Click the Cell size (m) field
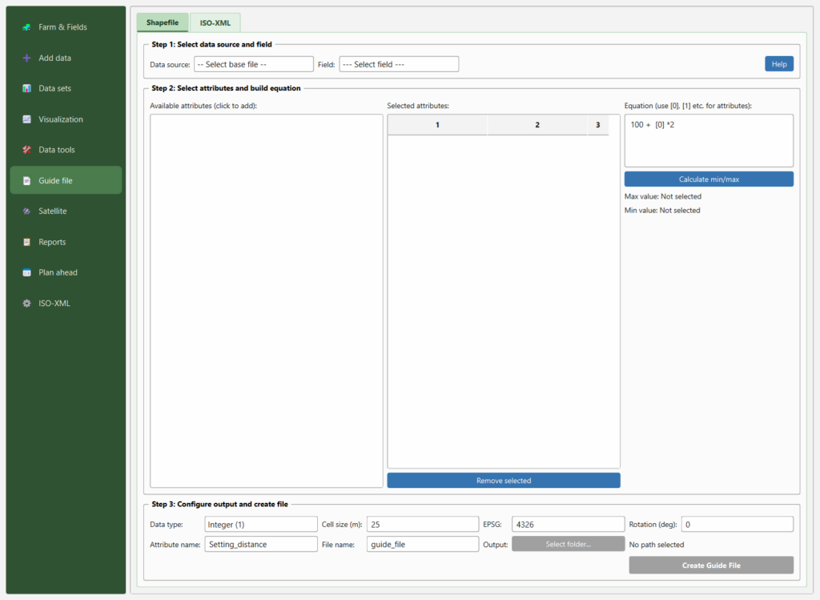The height and width of the screenshot is (600, 820). click(423, 524)
